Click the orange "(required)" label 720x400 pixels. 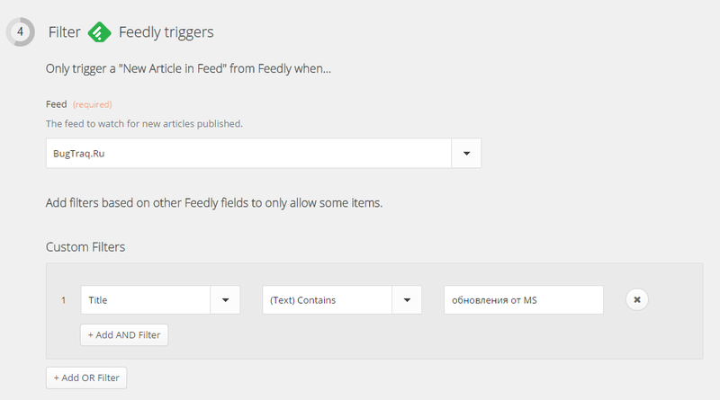[x=92, y=105]
